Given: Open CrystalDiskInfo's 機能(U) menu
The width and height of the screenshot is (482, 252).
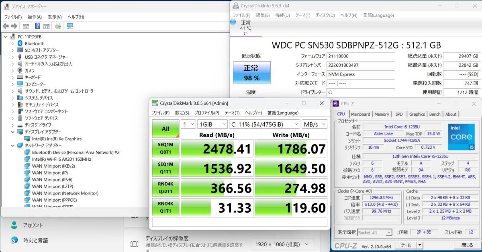Looking at the screenshot, I should [x=282, y=15].
